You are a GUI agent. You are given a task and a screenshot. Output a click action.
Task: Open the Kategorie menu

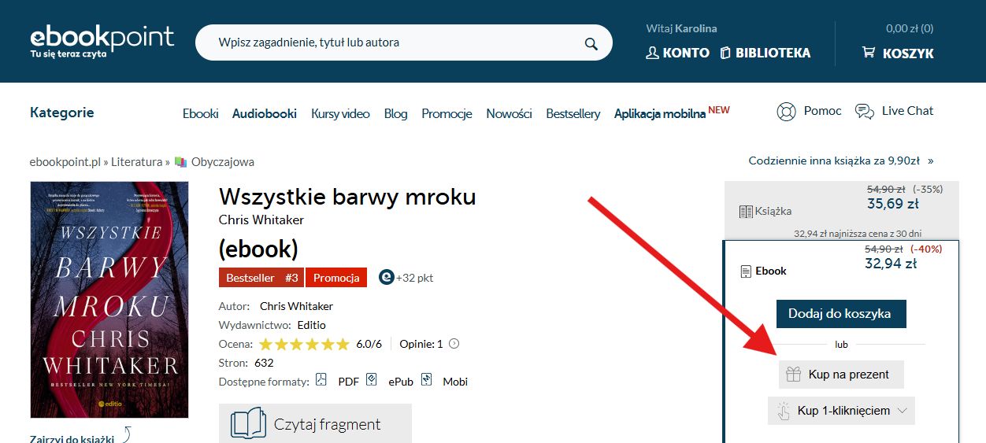point(61,113)
